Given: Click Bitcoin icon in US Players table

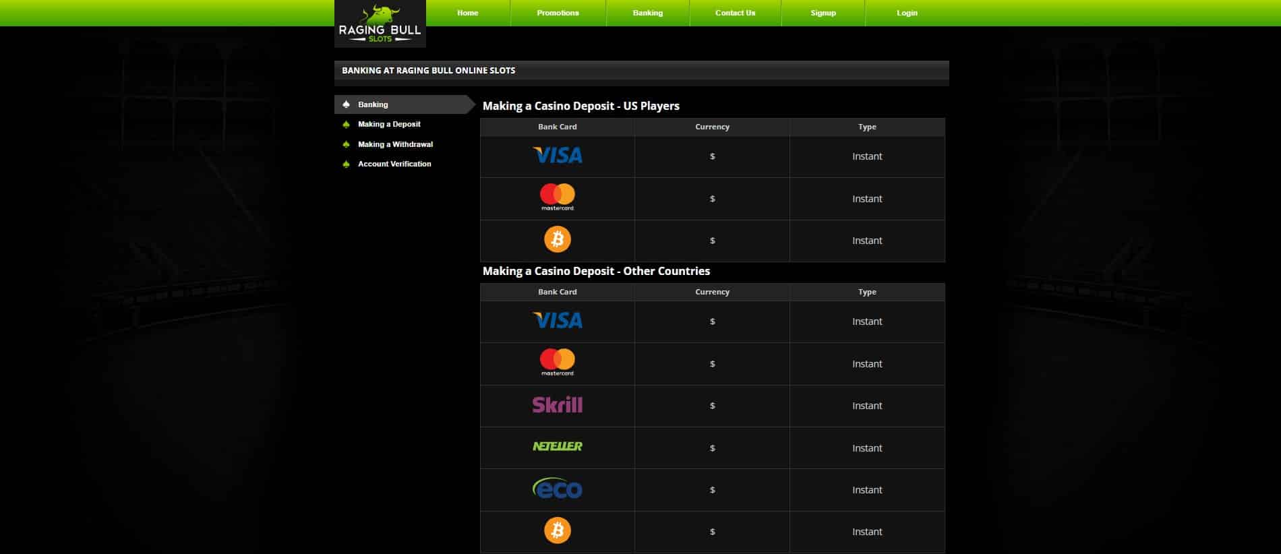Looking at the screenshot, I should 558,239.
